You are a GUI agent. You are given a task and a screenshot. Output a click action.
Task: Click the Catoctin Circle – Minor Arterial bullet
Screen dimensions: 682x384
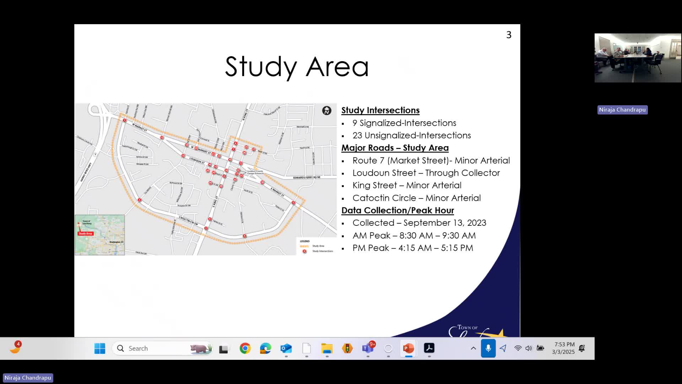coord(417,198)
